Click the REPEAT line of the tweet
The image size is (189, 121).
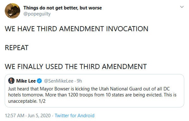click(17, 48)
